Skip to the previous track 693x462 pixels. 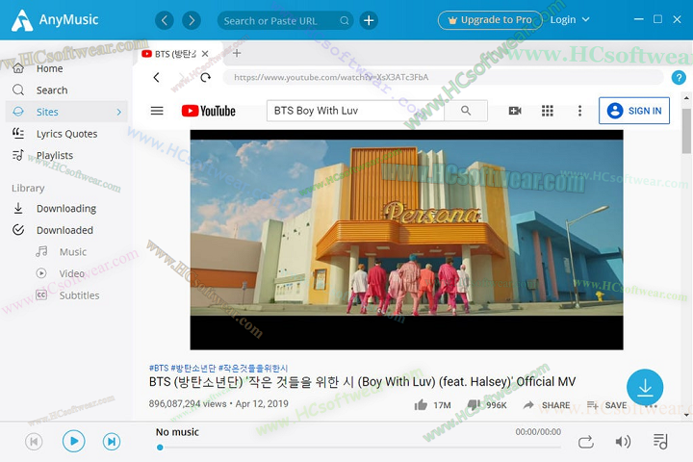(34, 441)
